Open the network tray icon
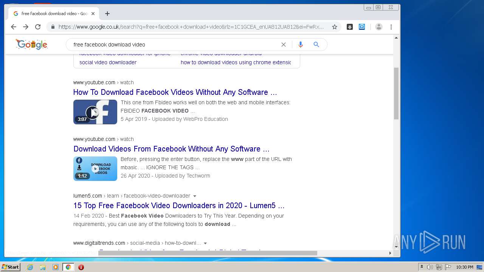 tap(439, 267)
